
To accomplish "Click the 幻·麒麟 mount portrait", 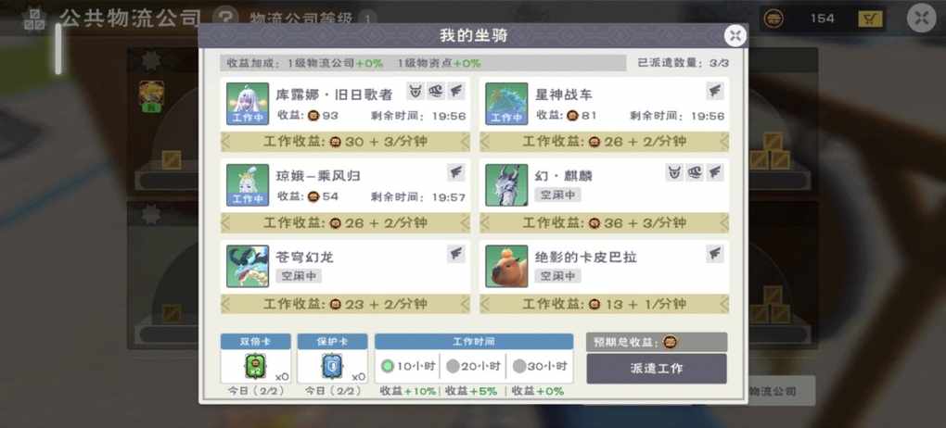I will (x=506, y=185).
